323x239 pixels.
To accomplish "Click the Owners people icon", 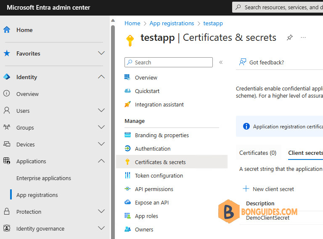I will [x=127, y=229].
